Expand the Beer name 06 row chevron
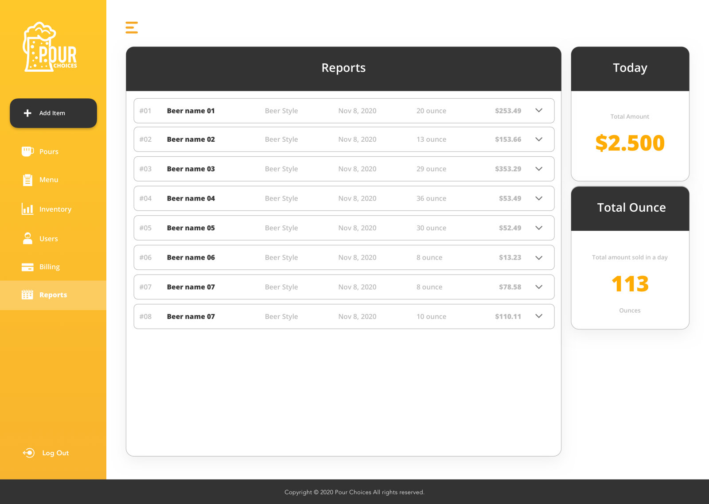 coord(539,258)
